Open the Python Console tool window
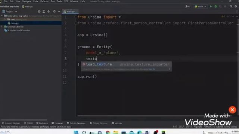Image resolution: width=239 pixels, height=134 pixels. [x=99, y=123]
